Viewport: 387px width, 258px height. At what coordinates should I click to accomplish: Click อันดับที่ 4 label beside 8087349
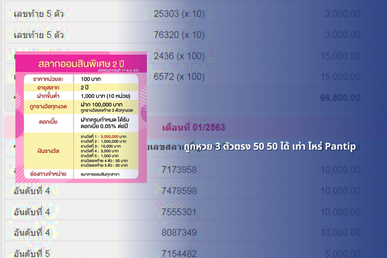[x=32, y=233]
